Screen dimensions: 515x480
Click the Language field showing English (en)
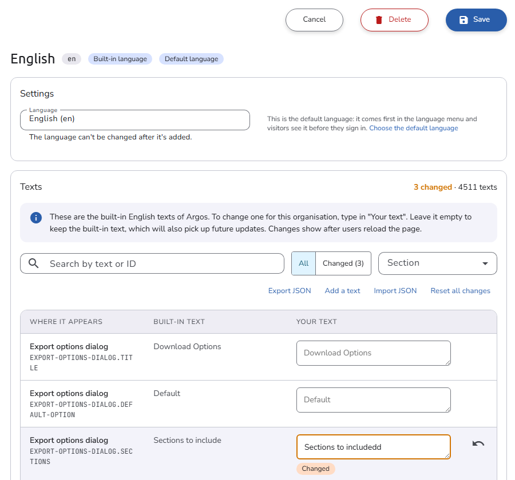[135, 120]
